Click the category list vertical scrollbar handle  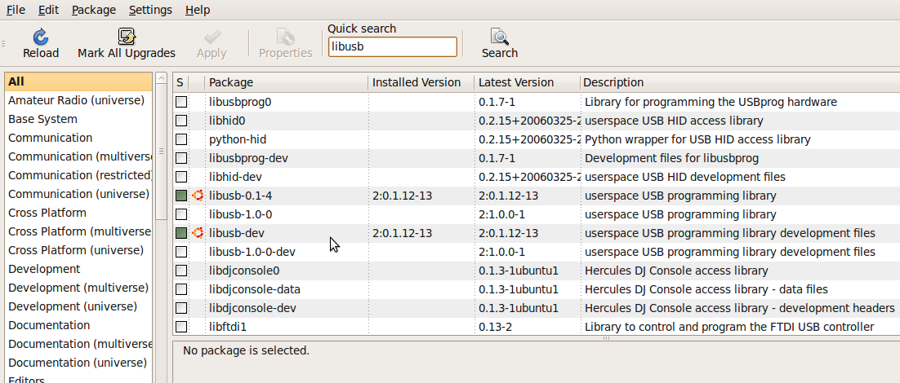coord(161,152)
